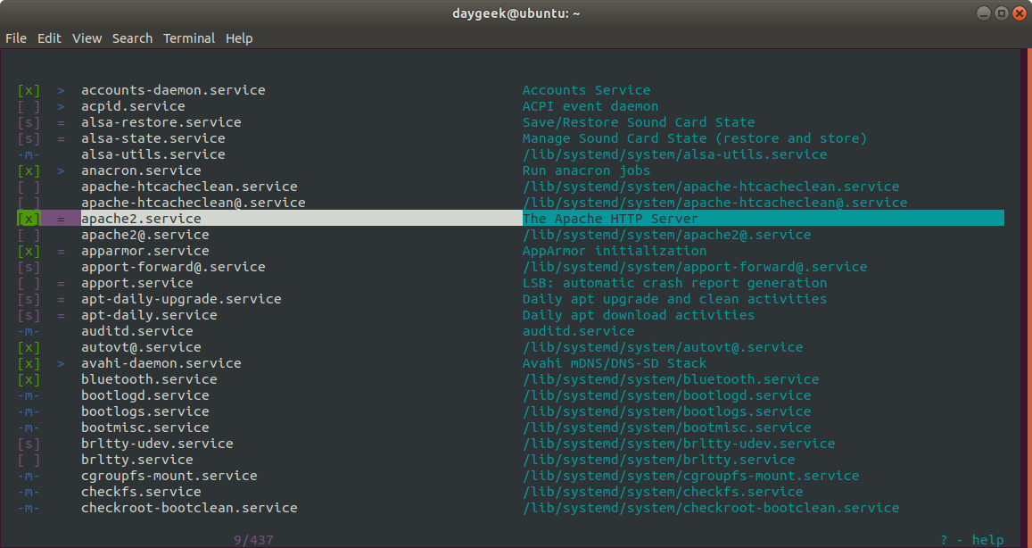Click the > running indicator beside anacron.service
1032x548 pixels.
[x=61, y=170]
